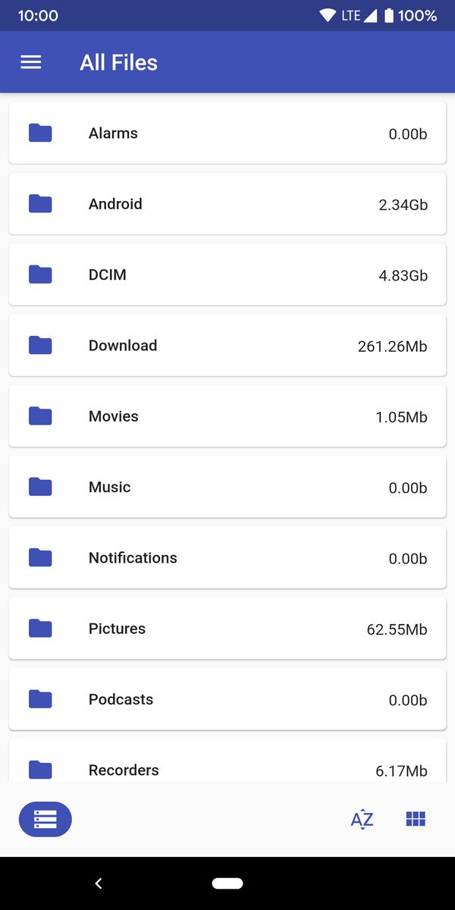Screen dimensions: 455x910
Task: Click the Android folder icon
Action: (x=39, y=203)
